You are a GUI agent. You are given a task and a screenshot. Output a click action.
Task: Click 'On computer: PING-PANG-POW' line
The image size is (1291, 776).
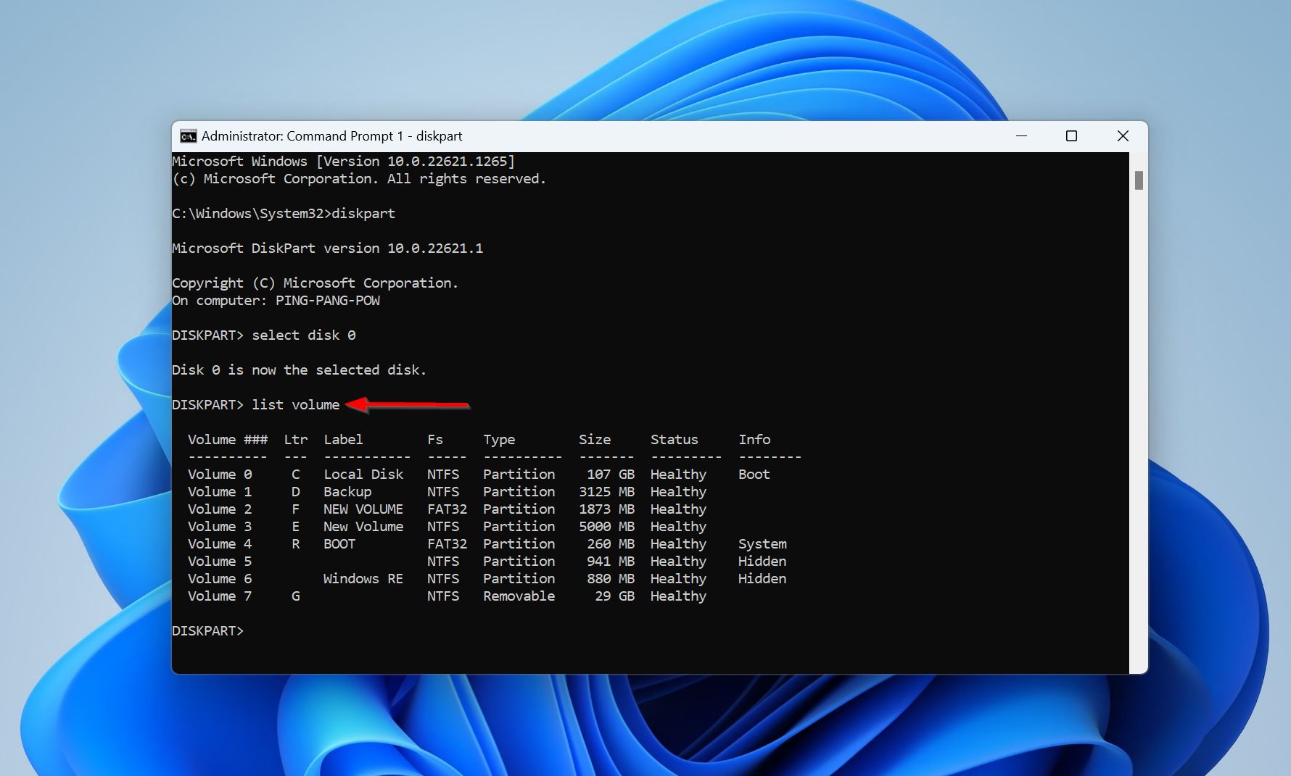click(276, 301)
